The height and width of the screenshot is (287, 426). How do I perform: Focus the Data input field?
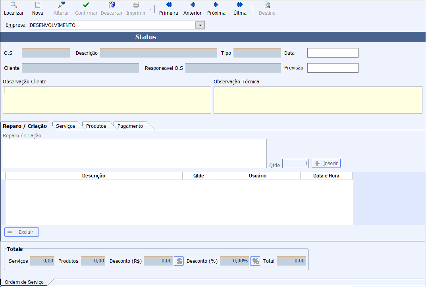[333, 53]
